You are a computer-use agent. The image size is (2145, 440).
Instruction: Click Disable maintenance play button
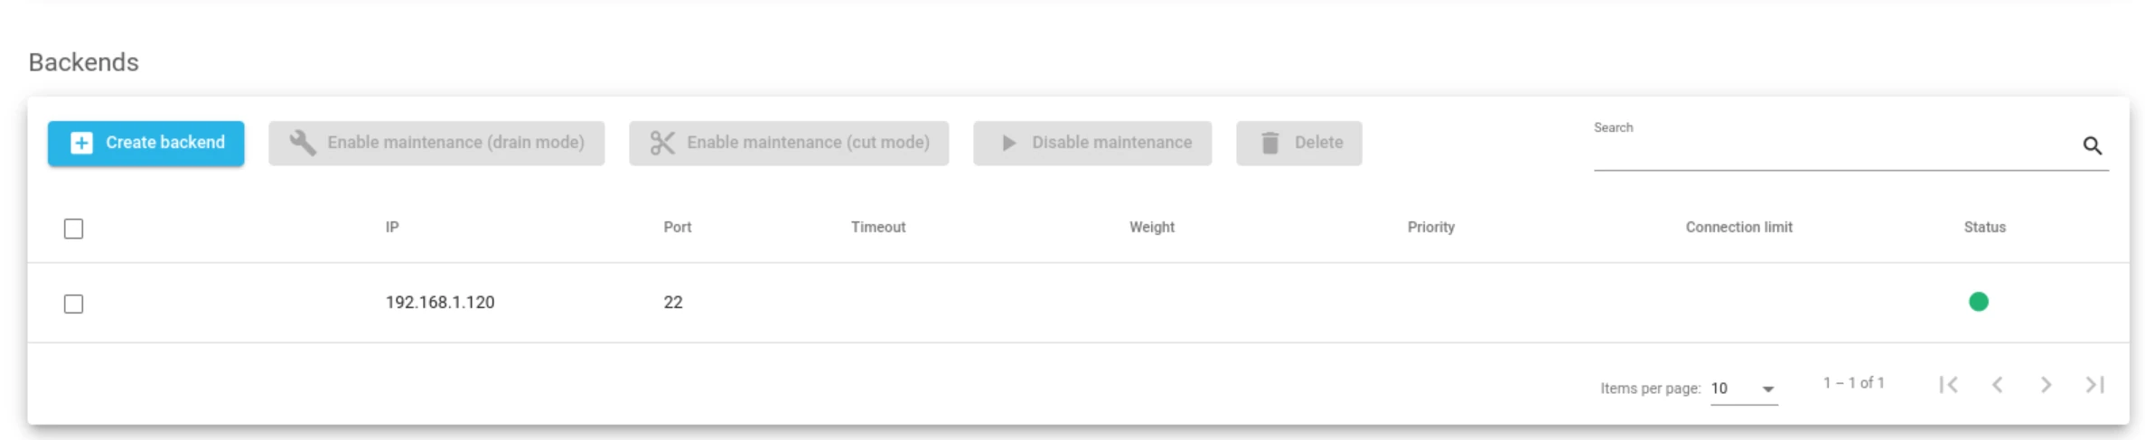[1092, 143]
